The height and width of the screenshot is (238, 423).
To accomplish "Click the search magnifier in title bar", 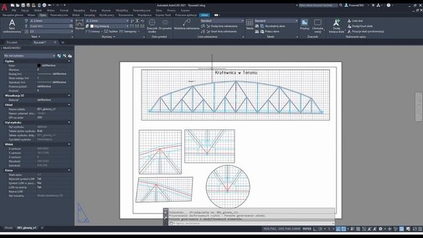I will point(341,5).
